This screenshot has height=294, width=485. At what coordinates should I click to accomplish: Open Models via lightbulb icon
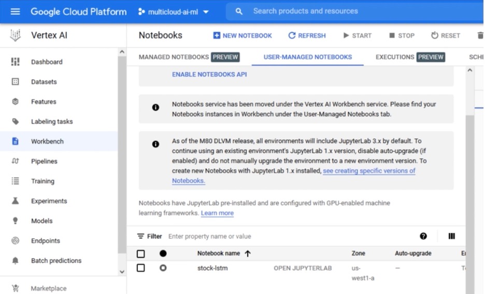[x=15, y=221]
